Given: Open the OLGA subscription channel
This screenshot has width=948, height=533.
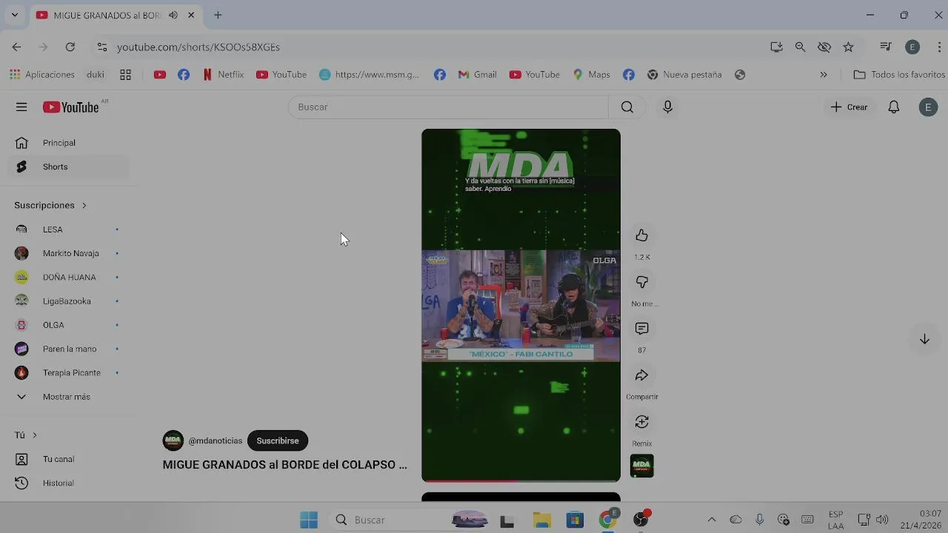Looking at the screenshot, I should tap(68, 325).
